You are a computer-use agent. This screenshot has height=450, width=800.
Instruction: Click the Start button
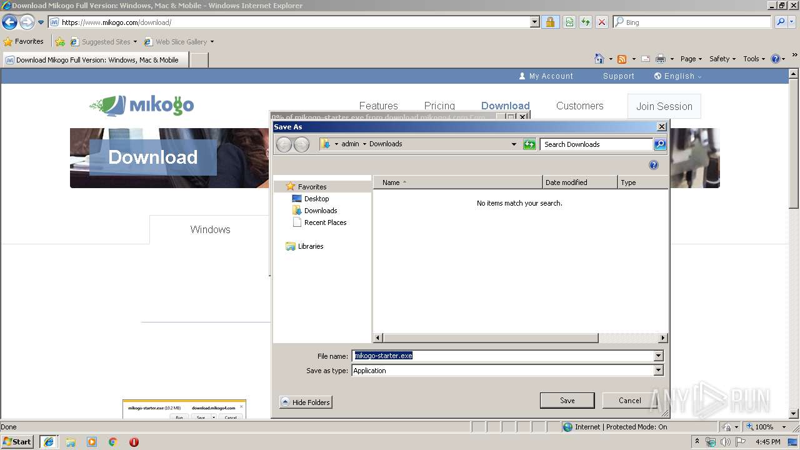coord(17,442)
